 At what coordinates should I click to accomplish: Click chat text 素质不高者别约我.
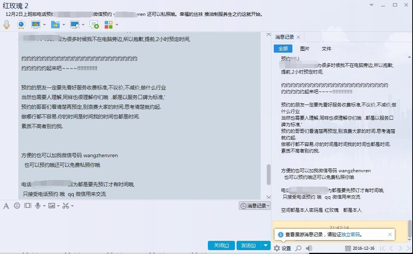pyautogui.click(x=42, y=126)
